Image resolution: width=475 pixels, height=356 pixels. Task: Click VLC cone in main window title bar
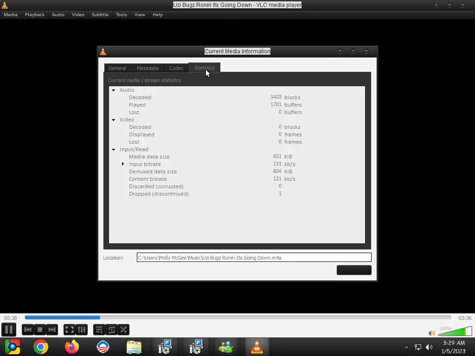coord(5,5)
